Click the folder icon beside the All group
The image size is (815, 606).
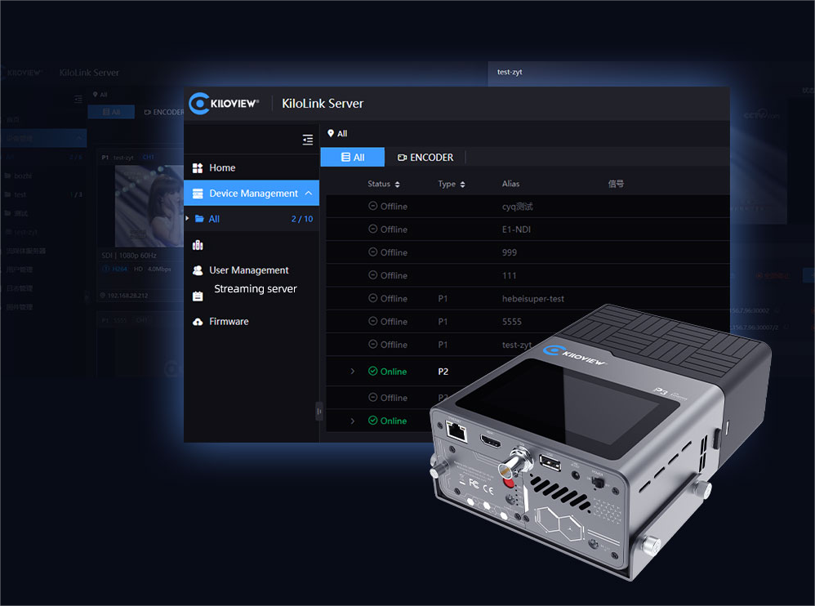pyautogui.click(x=199, y=219)
